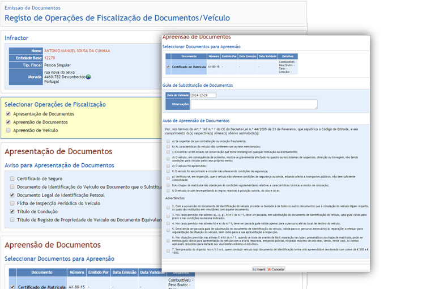Click the Inserir button in the popup
The width and height of the screenshot is (435, 289).
259,269
